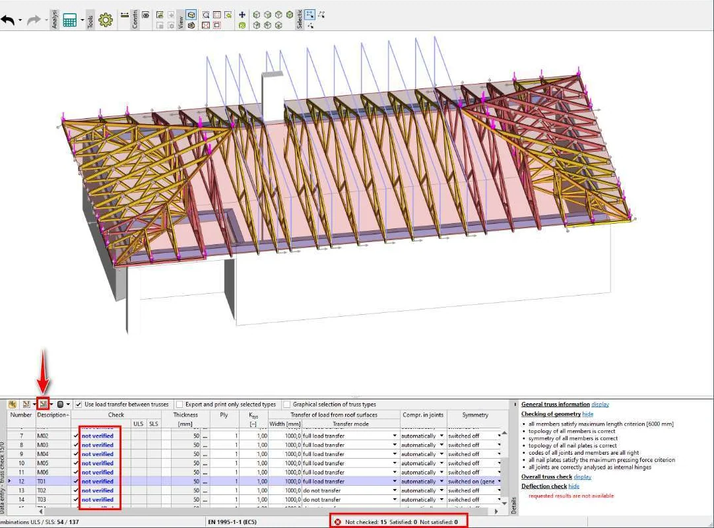714x528 pixels.
Task: Click the green rotate view icon
Action: pyautogui.click(x=242, y=26)
